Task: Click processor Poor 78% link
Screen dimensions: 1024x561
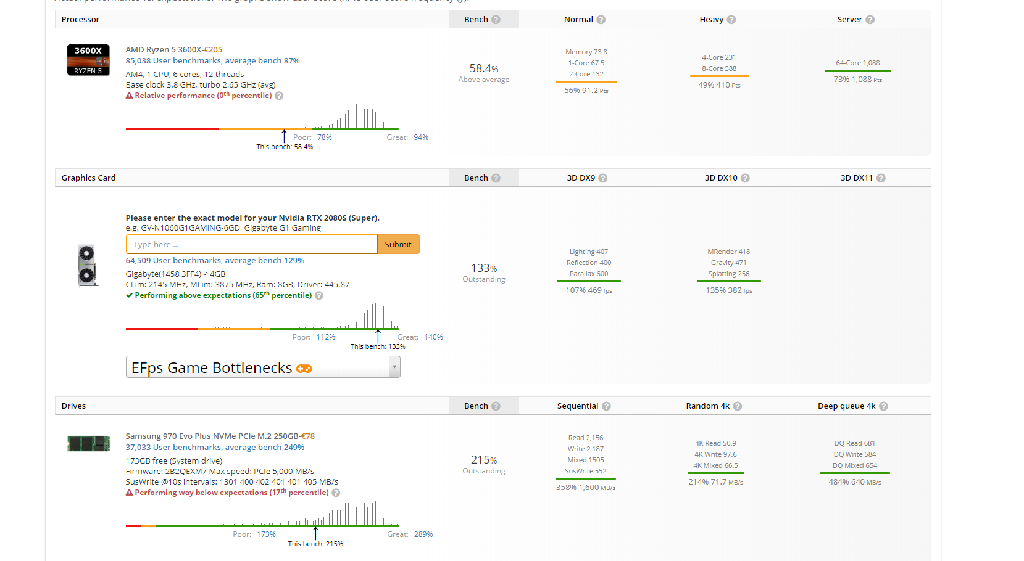Action: point(325,137)
